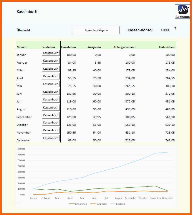
Task: Click the Dezember Kassenbuch button
Action: [51, 138]
